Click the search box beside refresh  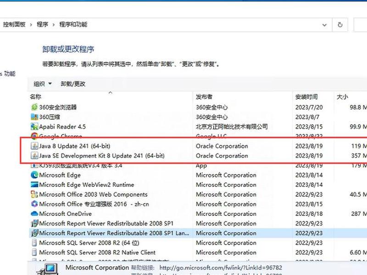[x=360, y=25]
